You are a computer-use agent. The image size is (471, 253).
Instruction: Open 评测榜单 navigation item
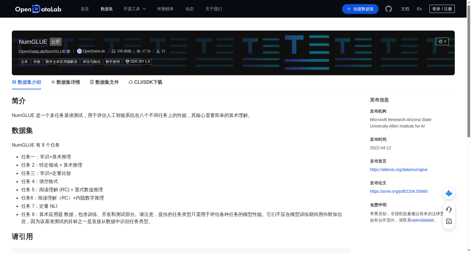[165, 9]
